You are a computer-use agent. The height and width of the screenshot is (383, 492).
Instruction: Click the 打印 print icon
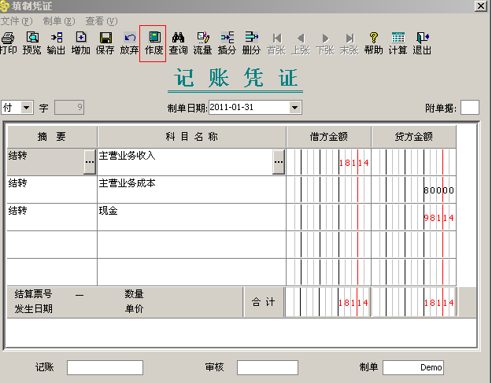(x=8, y=43)
